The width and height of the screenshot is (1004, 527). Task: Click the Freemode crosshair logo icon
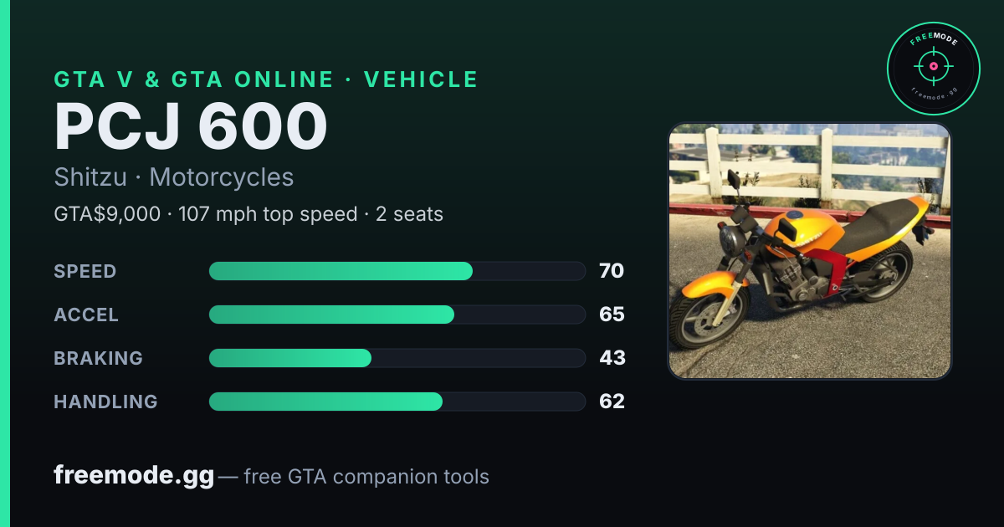pyautogui.click(x=933, y=69)
